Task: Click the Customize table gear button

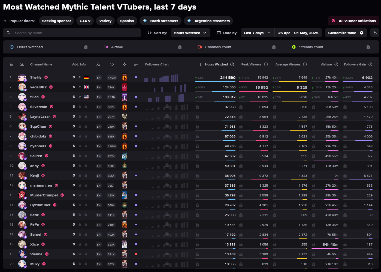Action: point(346,33)
